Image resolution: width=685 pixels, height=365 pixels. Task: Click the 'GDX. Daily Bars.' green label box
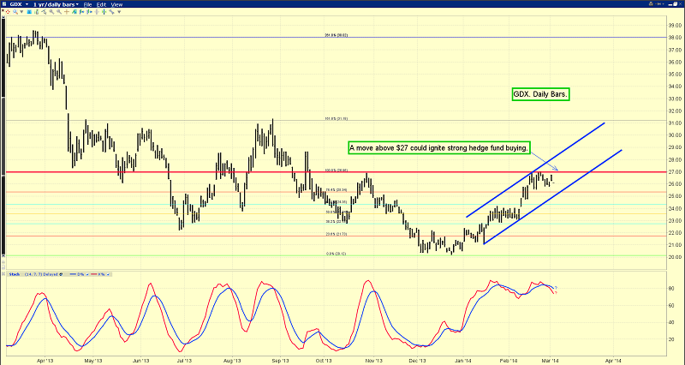pyautogui.click(x=539, y=91)
